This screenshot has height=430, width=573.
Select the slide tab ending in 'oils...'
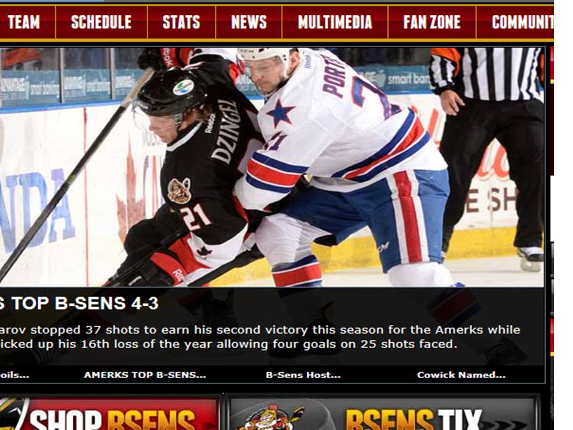click(14, 375)
